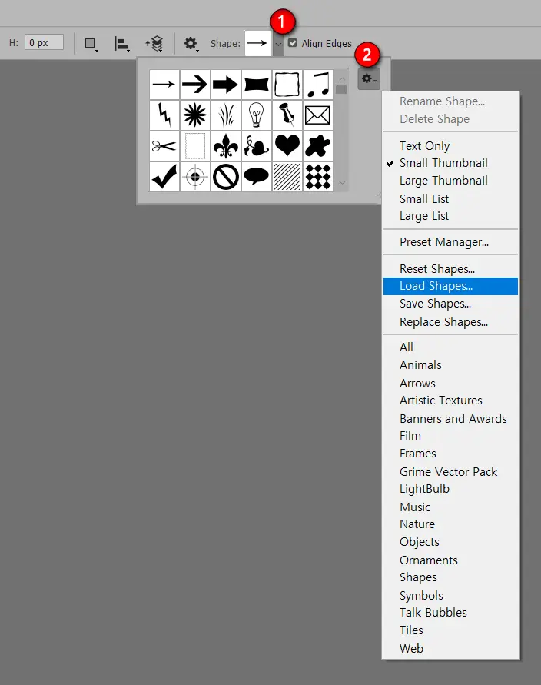541x685 pixels.
Task: Choose the diagonal lines pattern shape
Action: (x=287, y=177)
